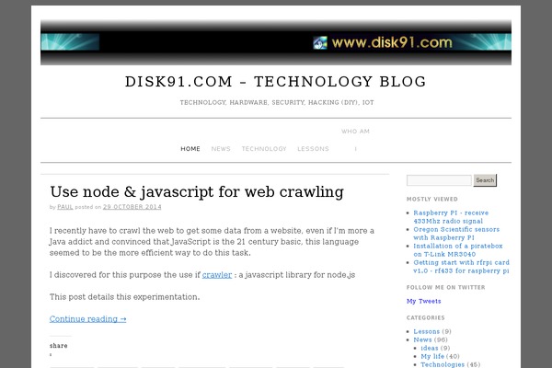Viewport: 552px width, 368px height.
Task: Click the DISK91.COM – TECHNOLOGY BLOG site title
Action: click(x=276, y=82)
